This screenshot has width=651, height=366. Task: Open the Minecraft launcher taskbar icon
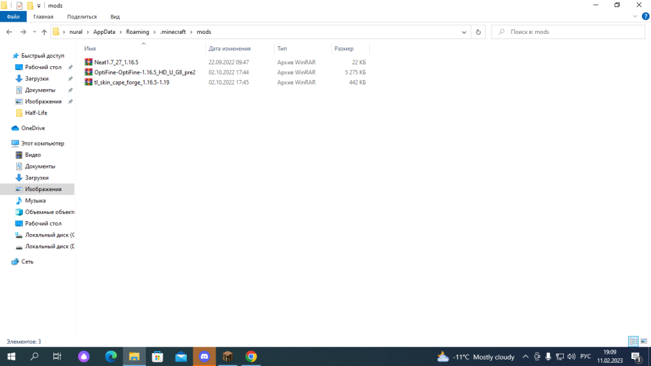pyautogui.click(x=227, y=356)
